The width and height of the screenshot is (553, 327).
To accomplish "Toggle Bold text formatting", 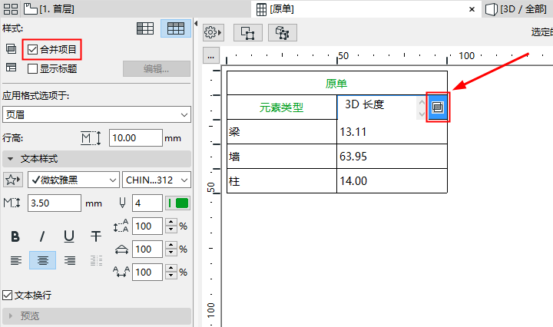I will [x=15, y=236].
